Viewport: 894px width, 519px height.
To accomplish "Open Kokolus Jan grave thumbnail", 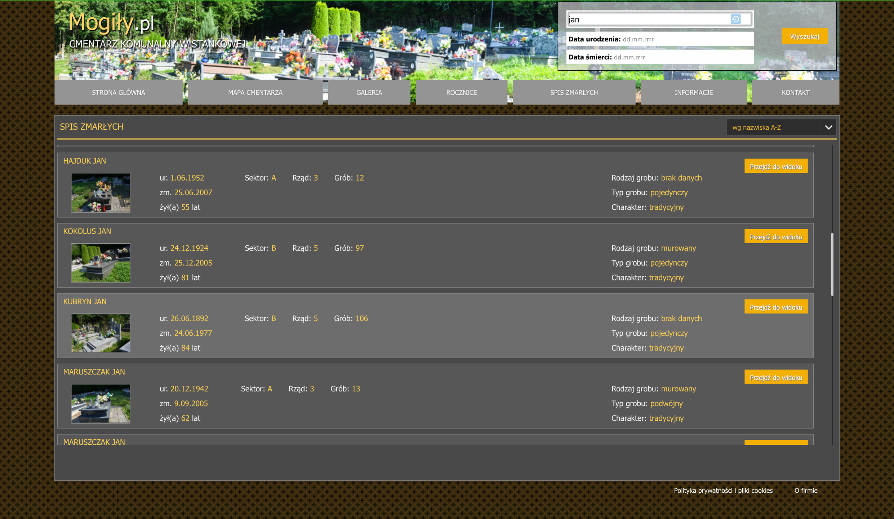I will [x=101, y=263].
